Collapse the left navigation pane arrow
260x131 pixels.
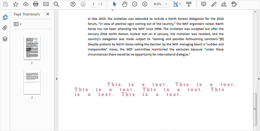(56, 79)
